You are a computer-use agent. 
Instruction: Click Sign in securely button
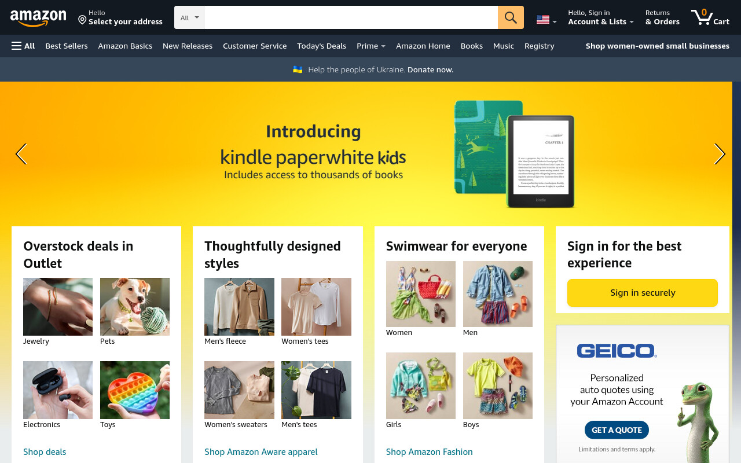pyautogui.click(x=643, y=293)
